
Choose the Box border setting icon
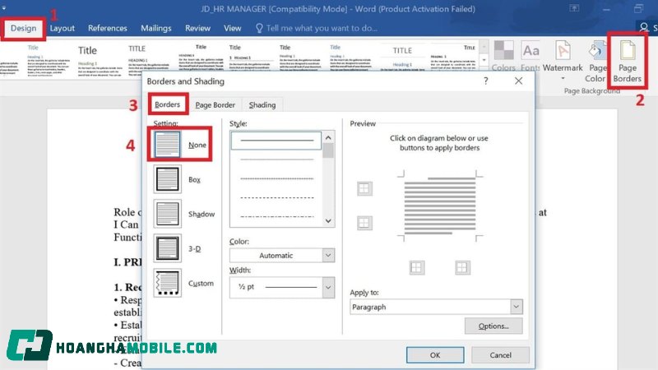(167, 179)
